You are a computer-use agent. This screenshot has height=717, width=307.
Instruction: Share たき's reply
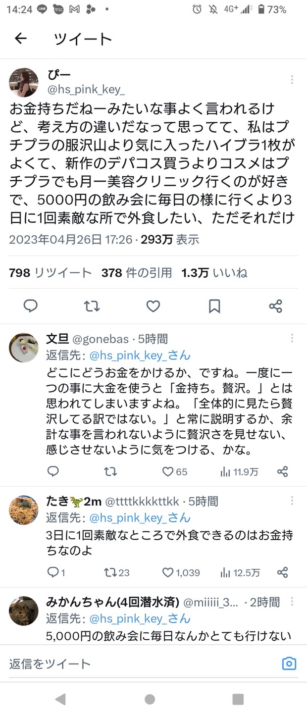click(282, 572)
